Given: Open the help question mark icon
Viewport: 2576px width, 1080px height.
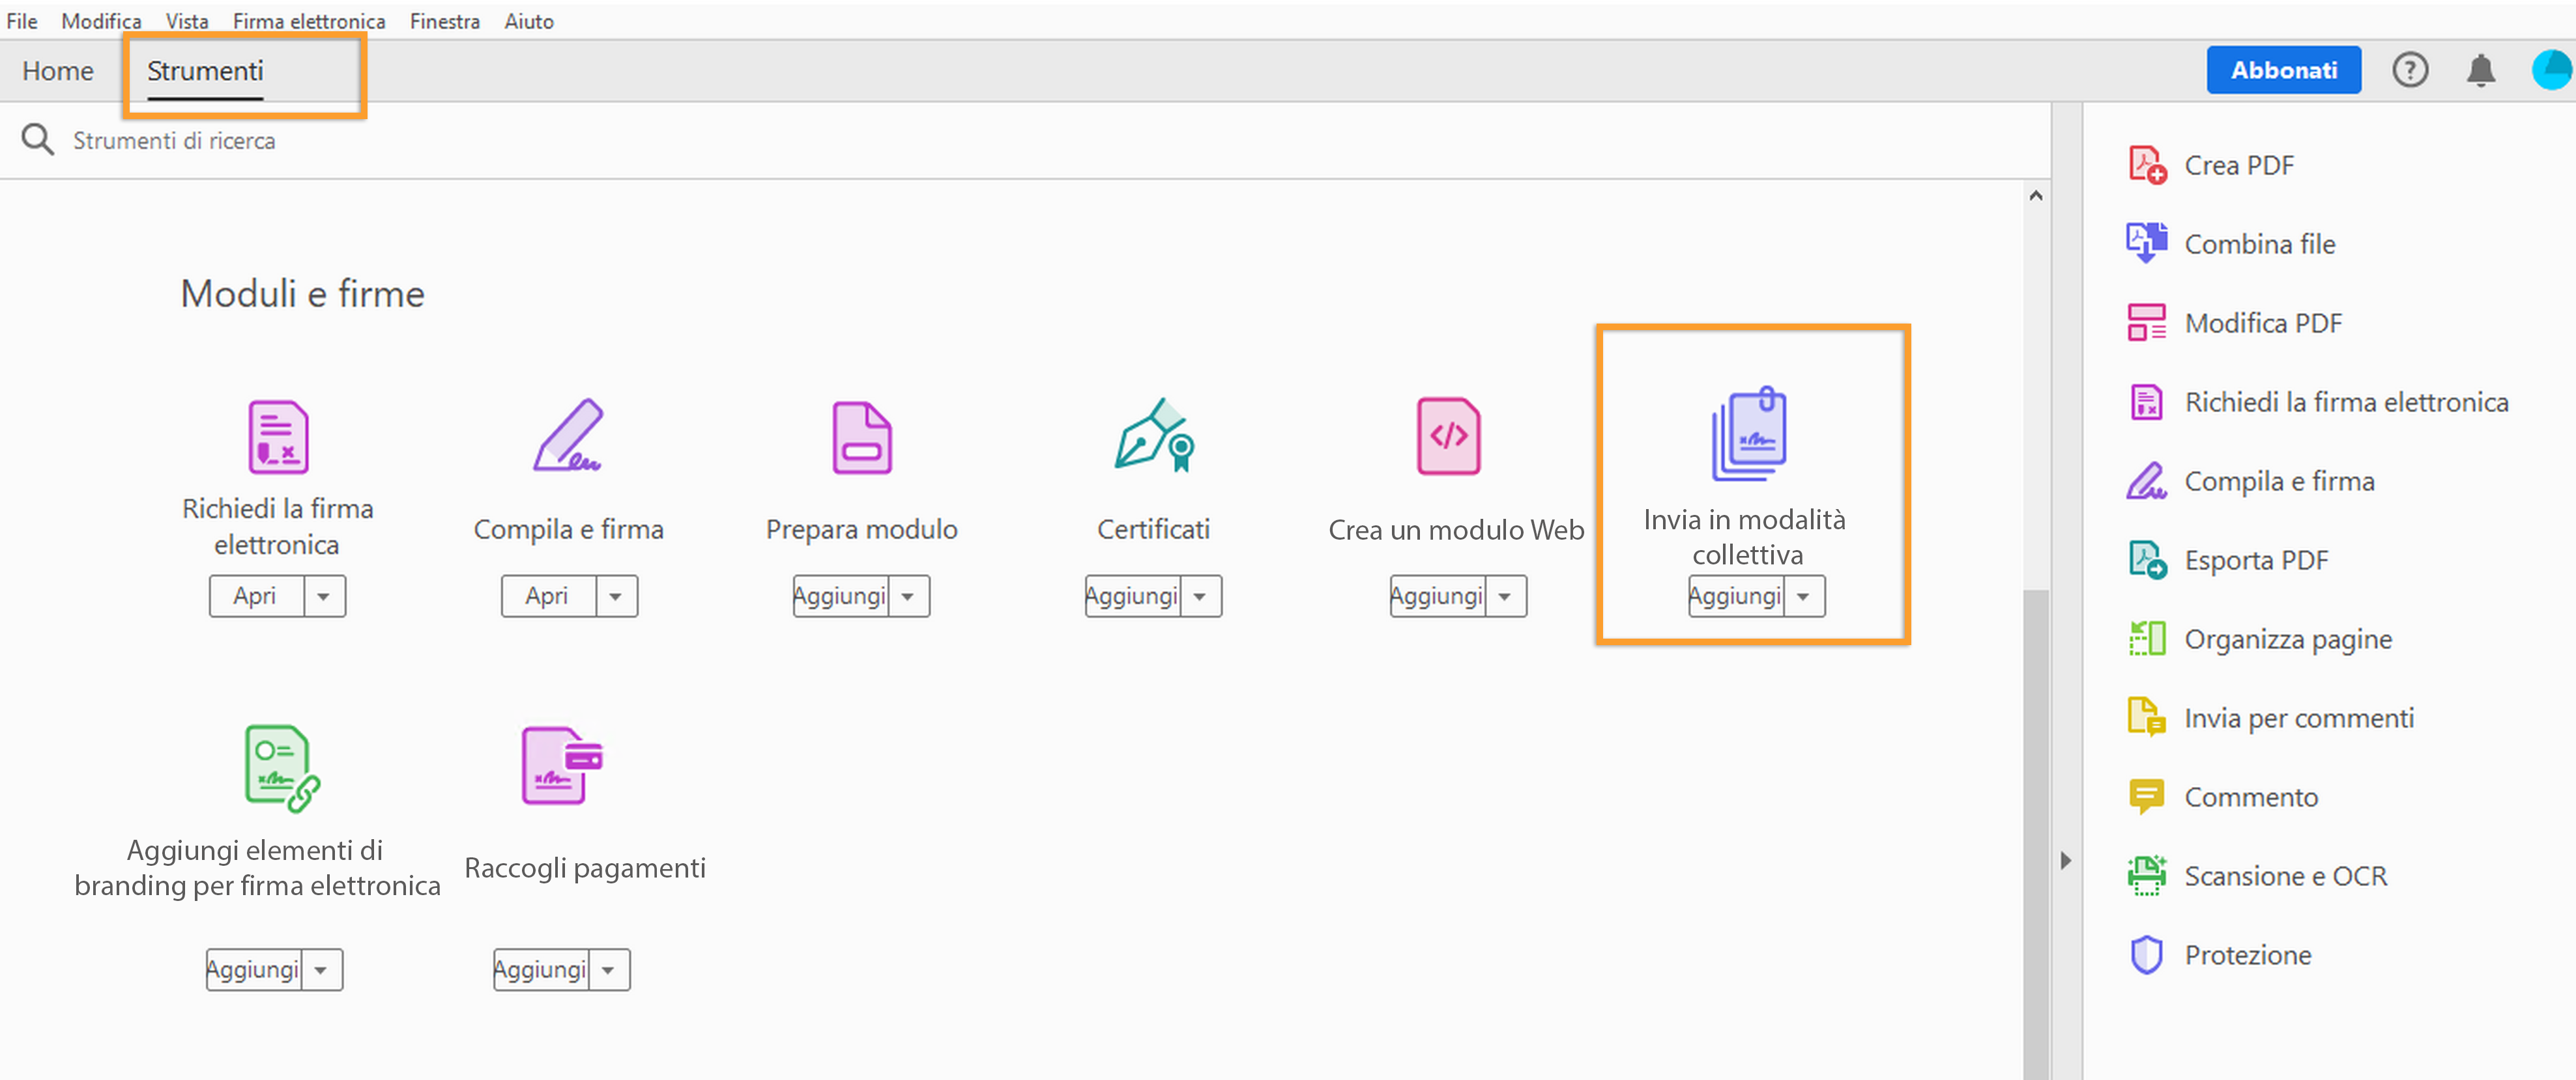Looking at the screenshot, I should [x=2409, y=71].
